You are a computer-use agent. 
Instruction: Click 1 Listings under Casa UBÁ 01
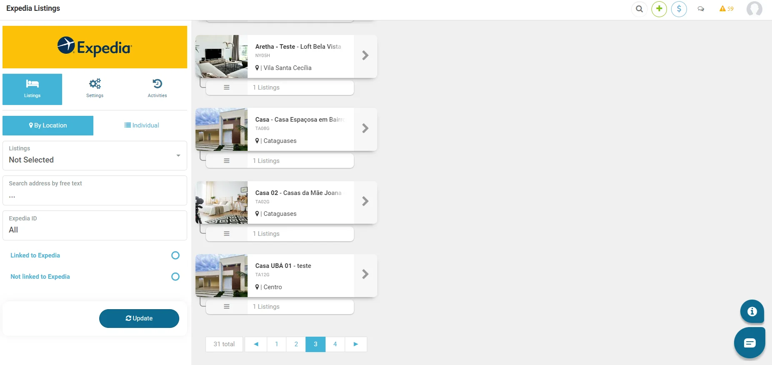click(266, 307)
